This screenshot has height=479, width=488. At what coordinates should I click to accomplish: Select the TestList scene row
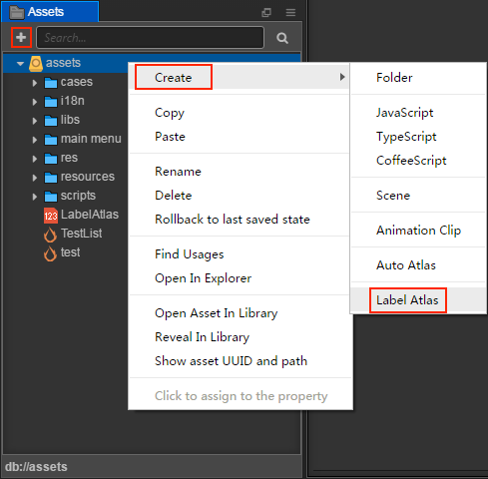coord(66,234)
